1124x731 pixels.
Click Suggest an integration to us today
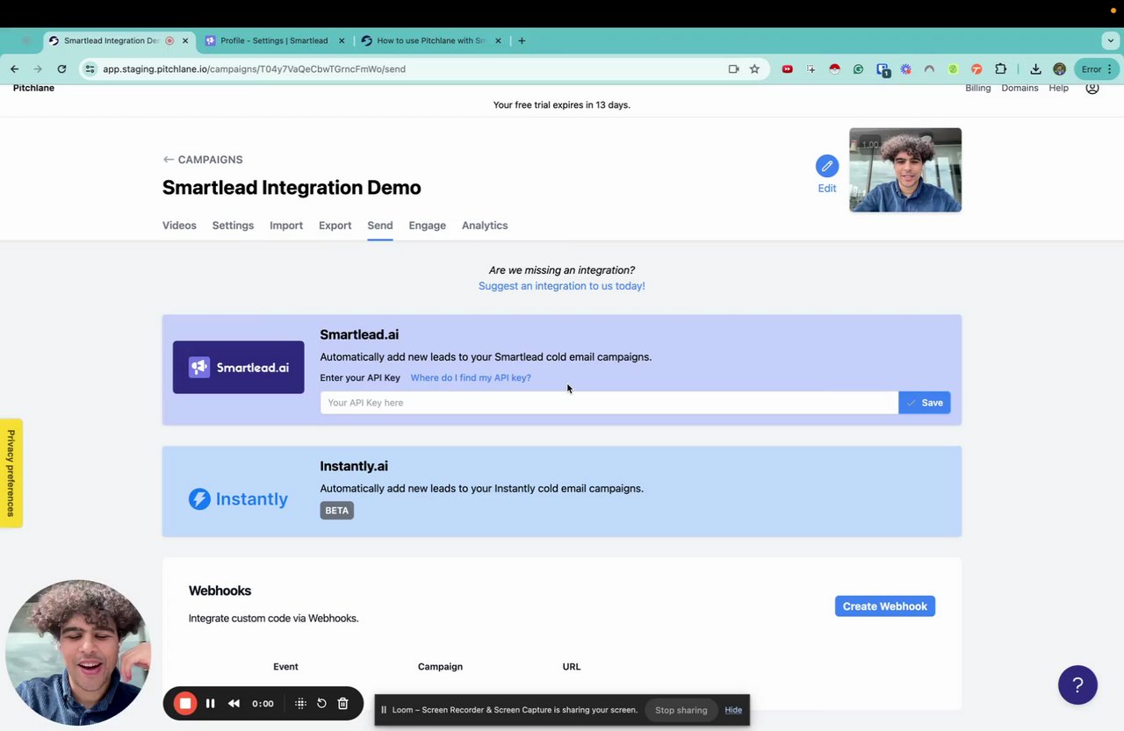click(x=562, y=286)
